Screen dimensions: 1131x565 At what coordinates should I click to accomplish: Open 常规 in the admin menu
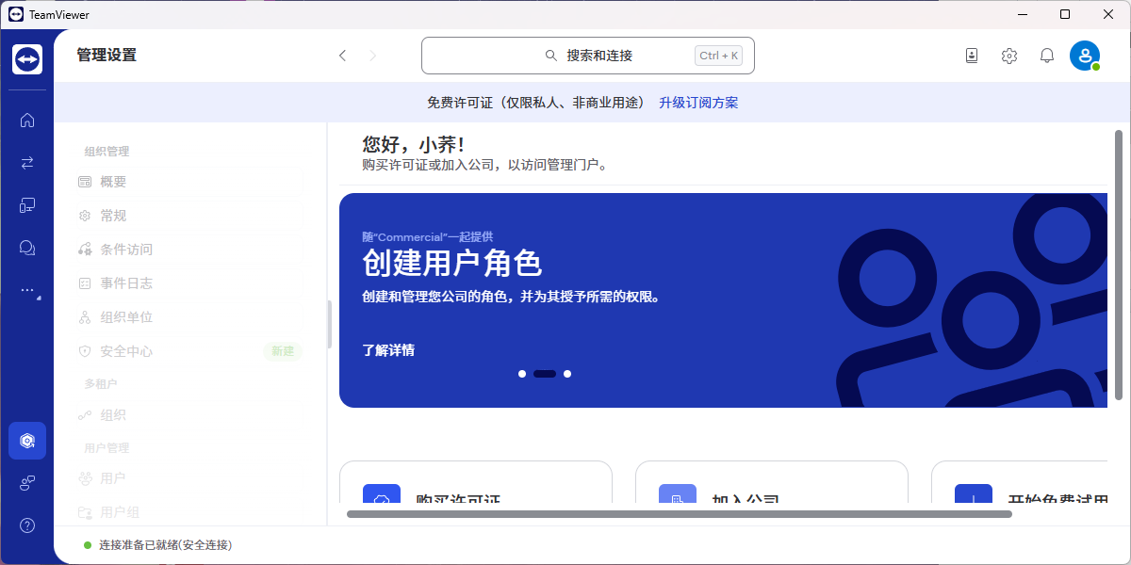coord(188,216)
